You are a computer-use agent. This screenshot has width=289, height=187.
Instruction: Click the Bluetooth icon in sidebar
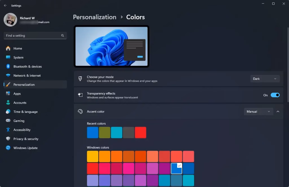(x=8, y=66)
